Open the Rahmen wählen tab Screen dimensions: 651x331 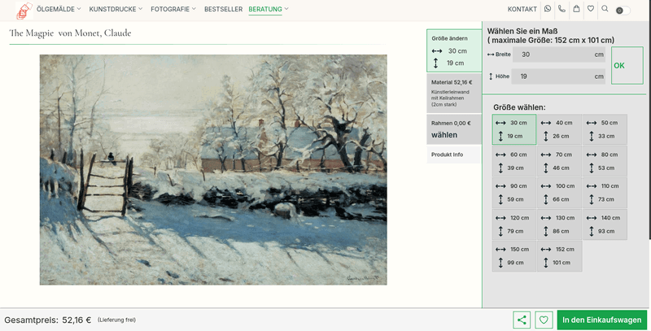click(454, 129)
